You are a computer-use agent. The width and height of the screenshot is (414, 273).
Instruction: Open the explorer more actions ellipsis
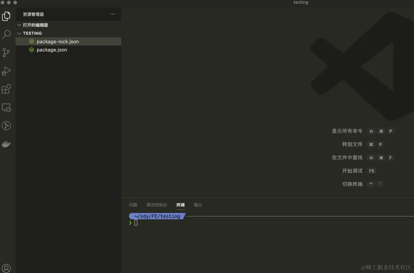[113, 14]
